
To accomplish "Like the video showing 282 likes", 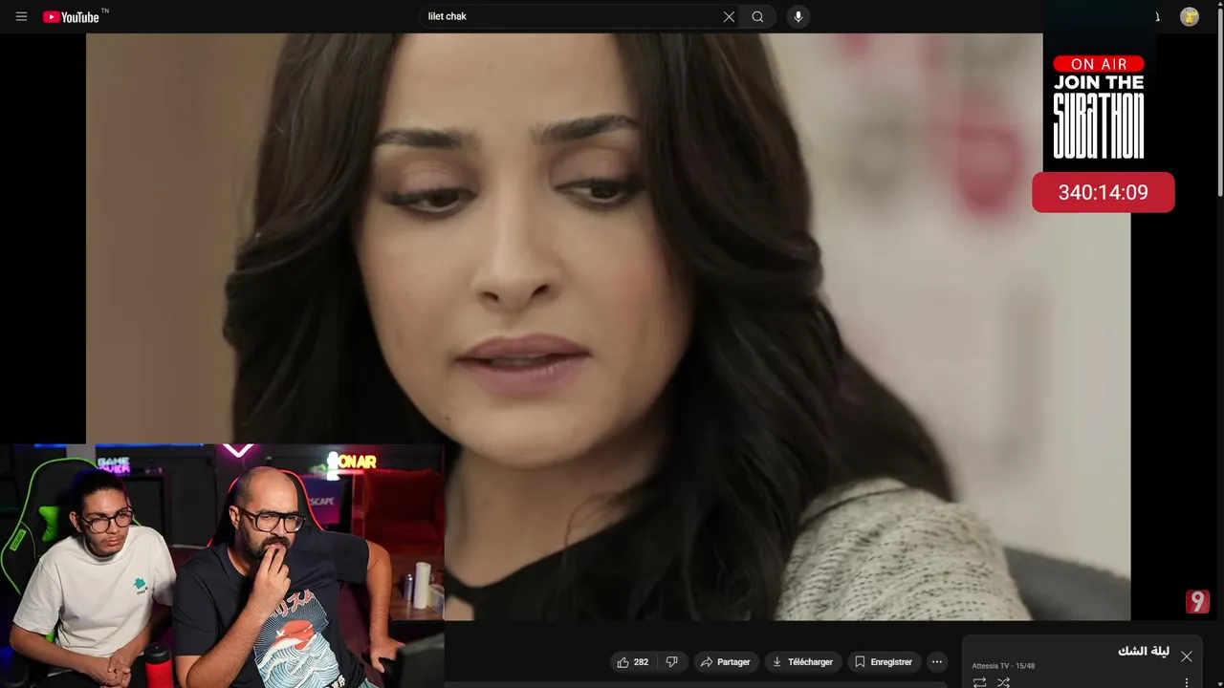I will pyautogui.click(x=632, y=661).
